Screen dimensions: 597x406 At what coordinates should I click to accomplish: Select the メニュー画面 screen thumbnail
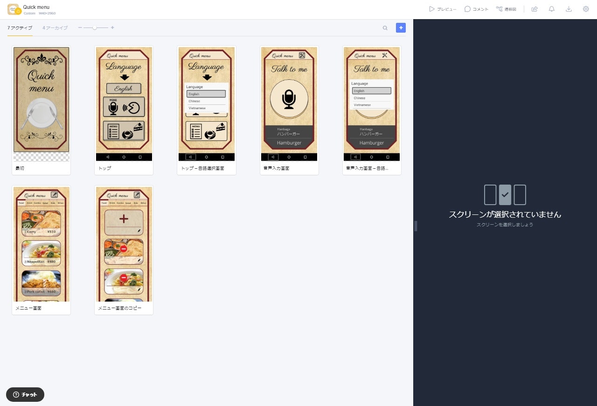click(42, 244)
